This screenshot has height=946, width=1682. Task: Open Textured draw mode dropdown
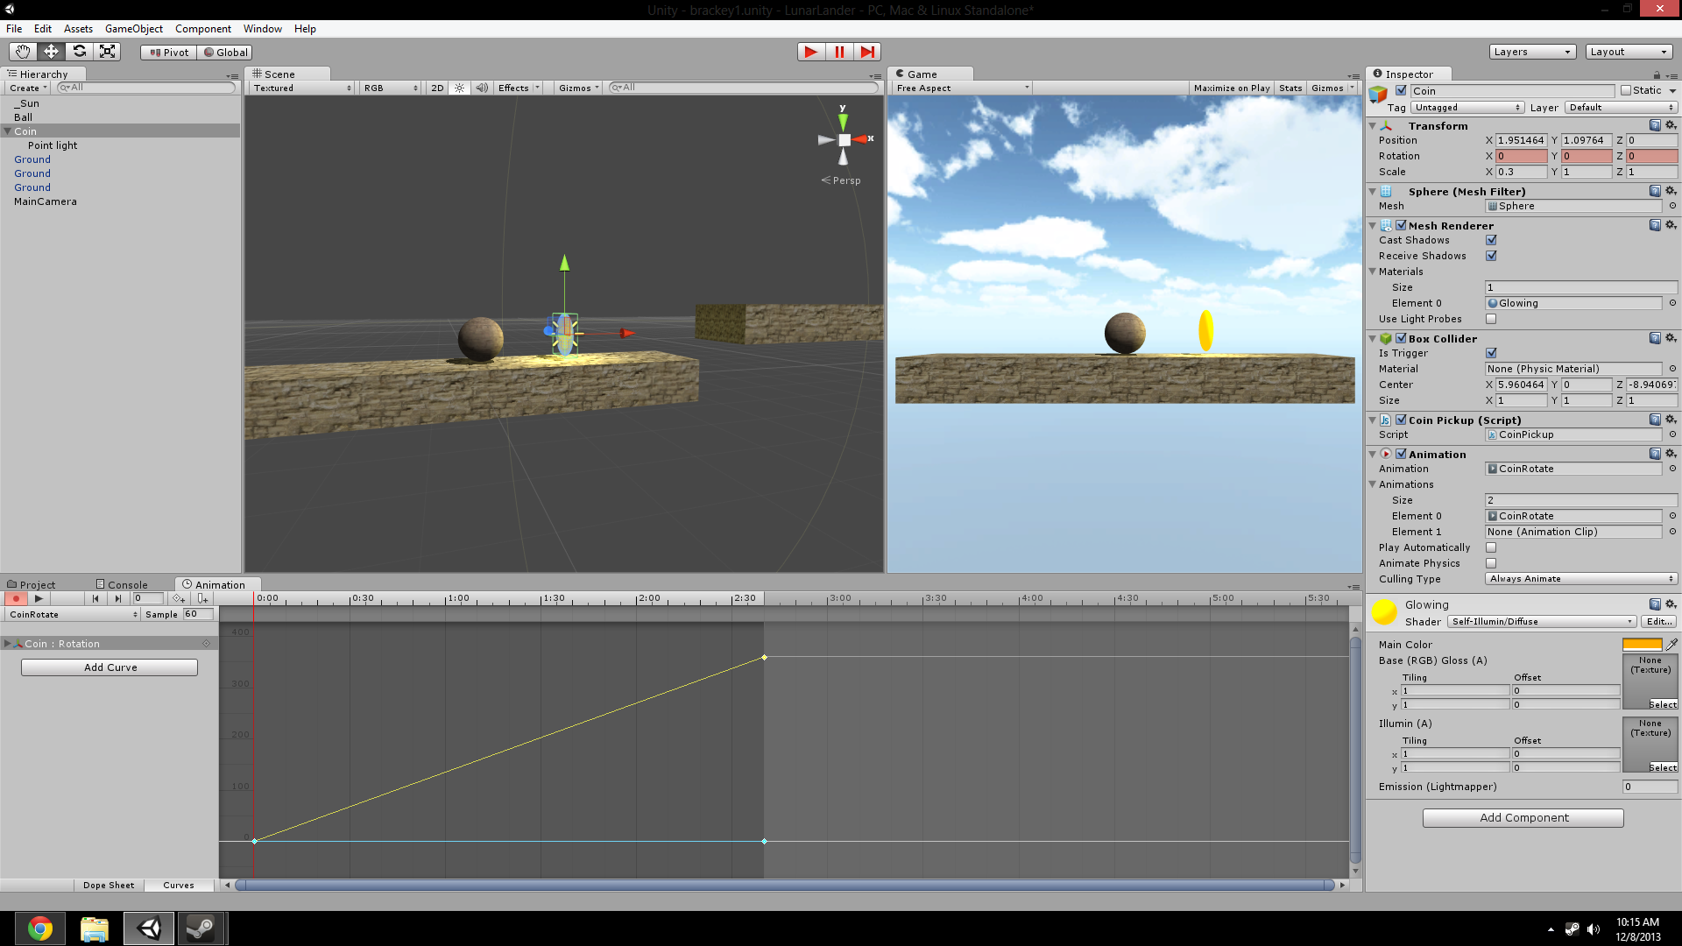point(301,88)
